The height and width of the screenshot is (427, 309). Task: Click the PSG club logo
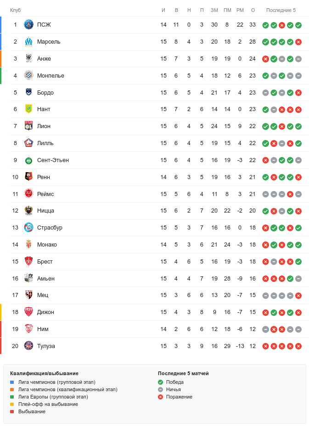coord(29,25)
